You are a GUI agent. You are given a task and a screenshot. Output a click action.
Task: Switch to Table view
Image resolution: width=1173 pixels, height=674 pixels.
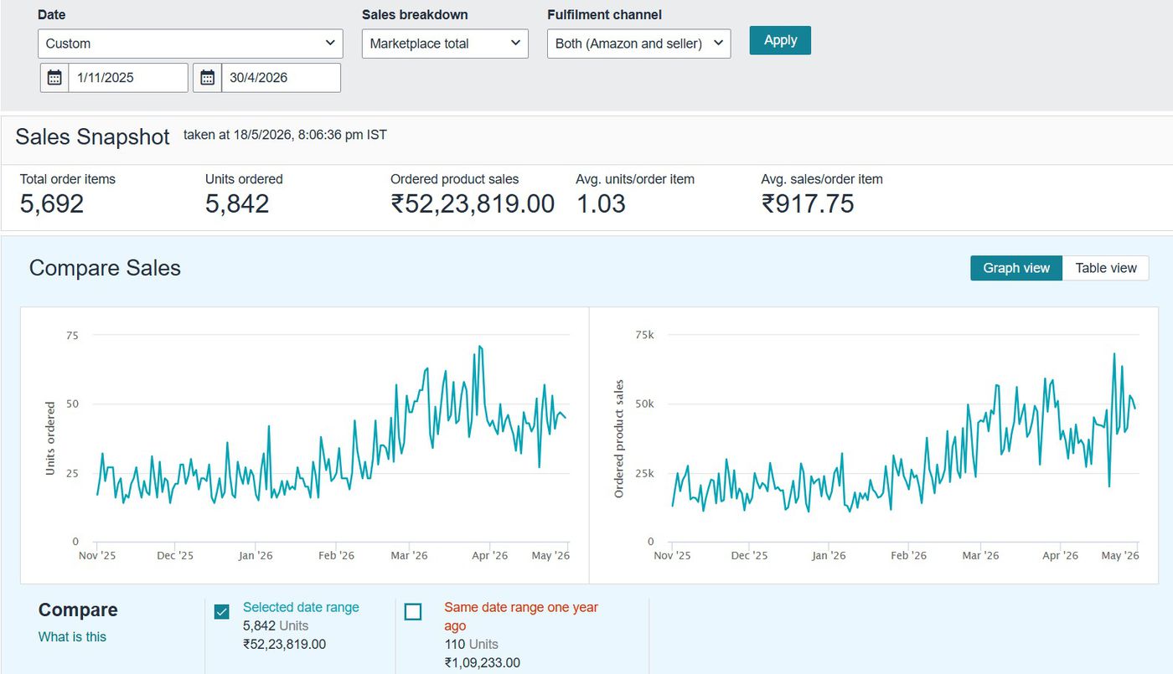pyautogui.click(x=1106, y=268)
